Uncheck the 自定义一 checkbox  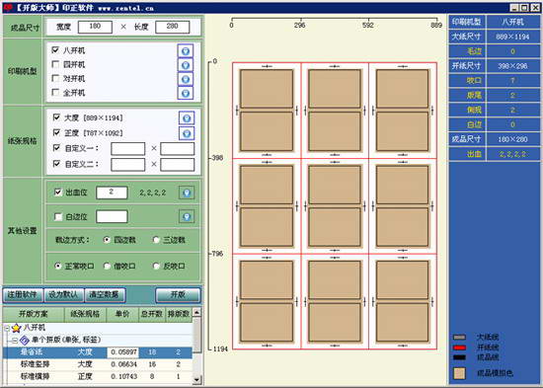coord(56,148)
